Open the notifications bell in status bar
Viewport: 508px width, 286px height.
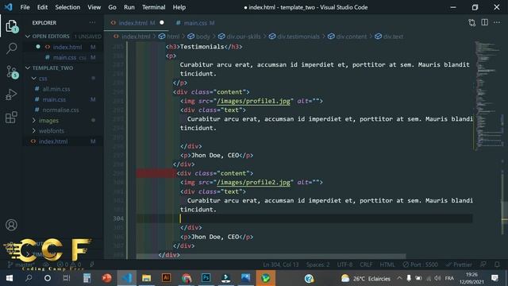click(x=497, y=265)
